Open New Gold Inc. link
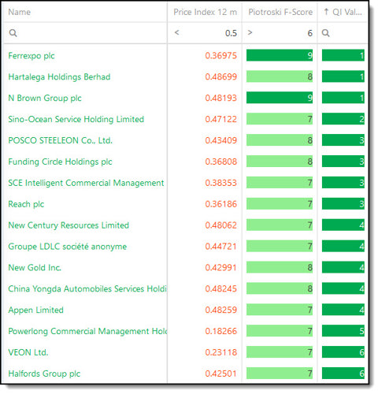This screenshot has width=378, height=394. 35,268
